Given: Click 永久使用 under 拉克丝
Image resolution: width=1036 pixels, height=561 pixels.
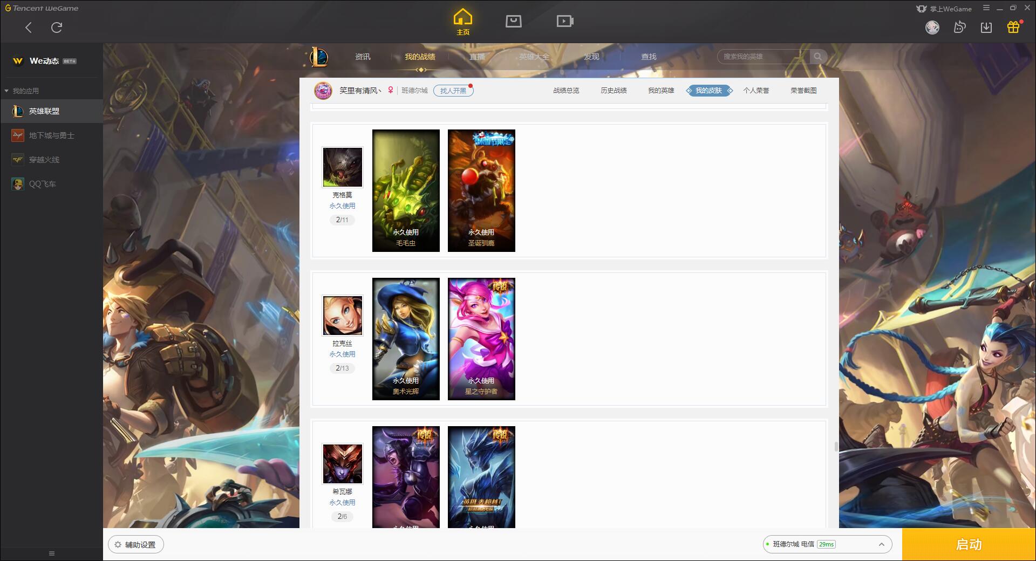Looking at the screenshot, I should [x=342, y=354].
